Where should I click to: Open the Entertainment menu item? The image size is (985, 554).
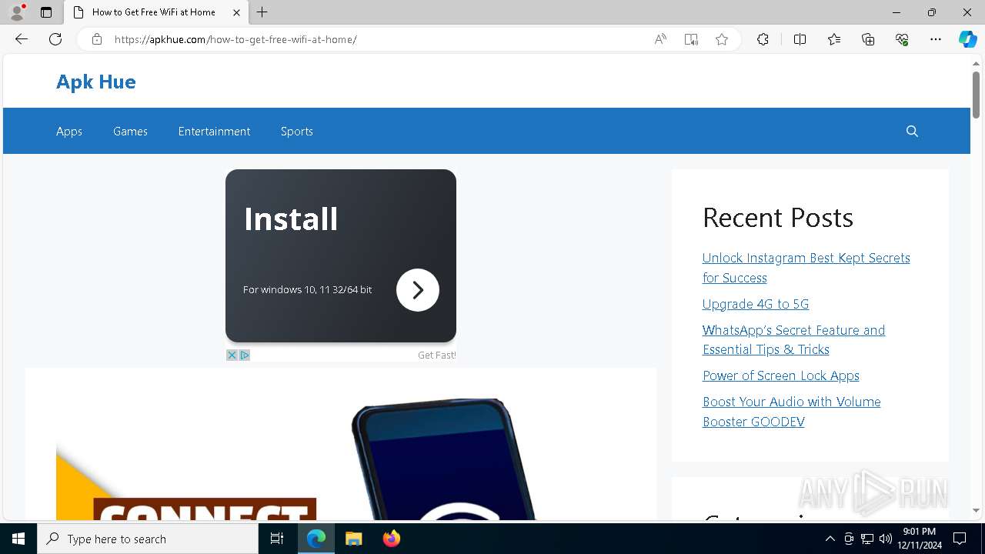coord(214,132)
